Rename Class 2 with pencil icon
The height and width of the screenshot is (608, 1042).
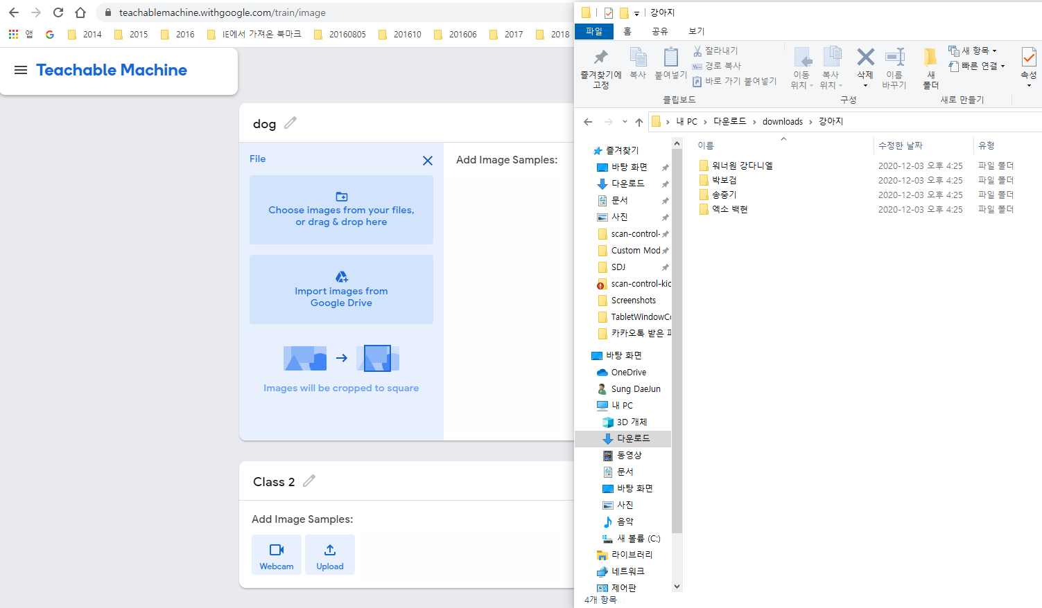click(x=309, y=481)
